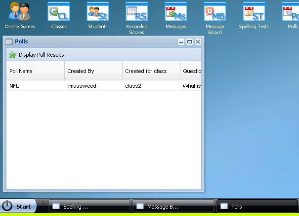
Task: Open the Online Games desktop icon
Action: point(20,14)
